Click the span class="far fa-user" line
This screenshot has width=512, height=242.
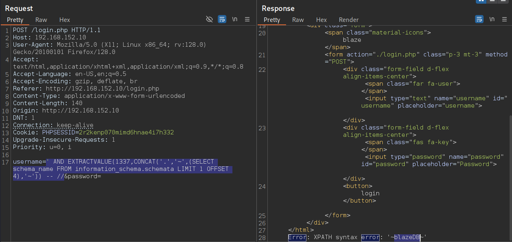(x=412, y=84)
